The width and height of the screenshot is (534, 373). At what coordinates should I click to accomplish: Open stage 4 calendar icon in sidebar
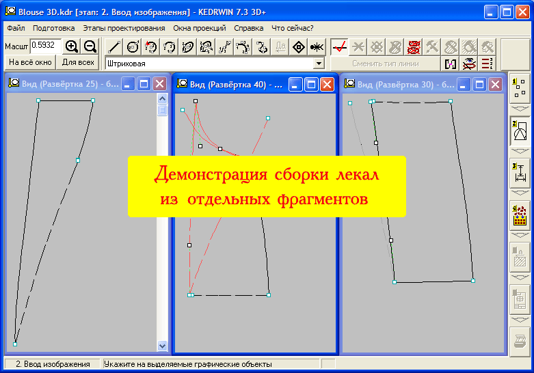[x=519, y=216]
